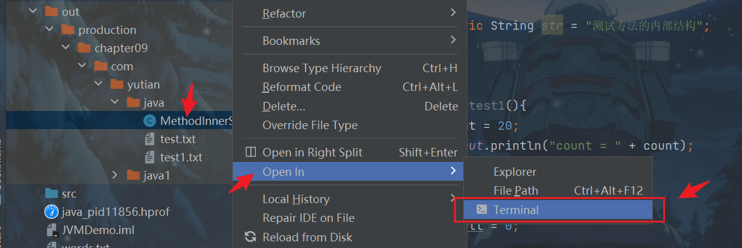Select Reformat Code menu entry
The width and height of the screenshot is (742, 248).
click(301, 87)
